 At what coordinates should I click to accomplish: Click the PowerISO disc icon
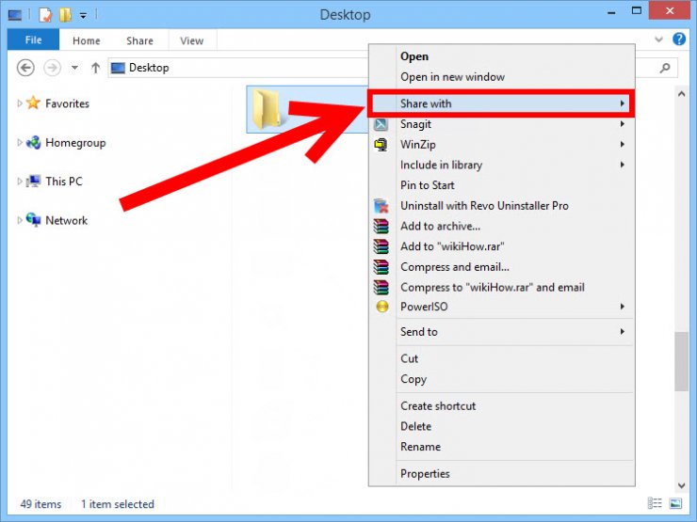(x=381, y=307)
